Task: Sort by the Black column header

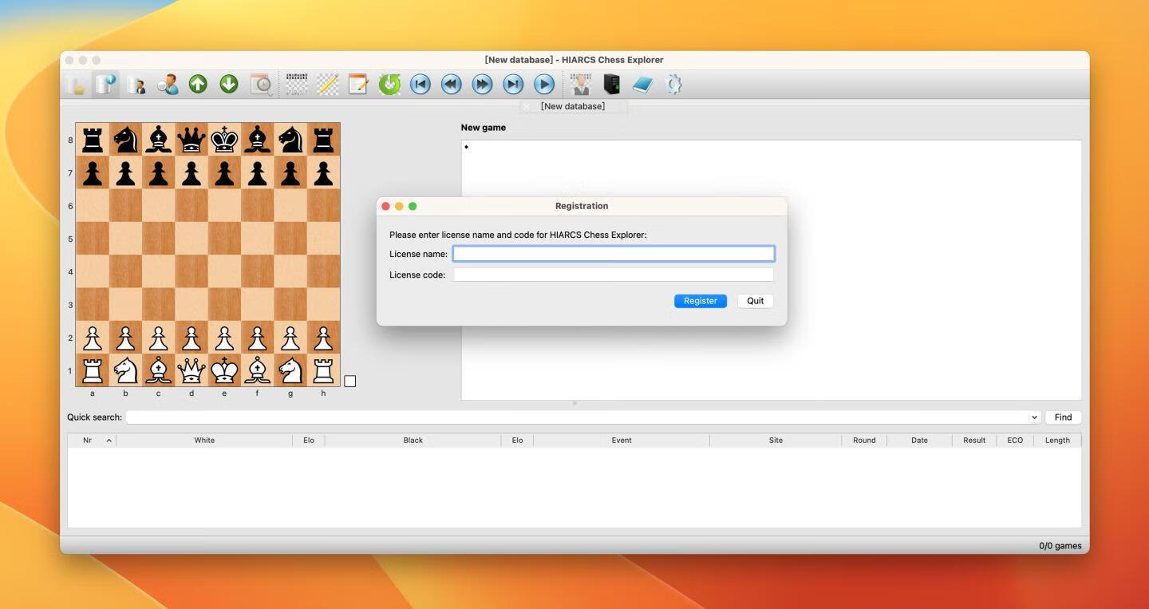Action: click(413, 441)
